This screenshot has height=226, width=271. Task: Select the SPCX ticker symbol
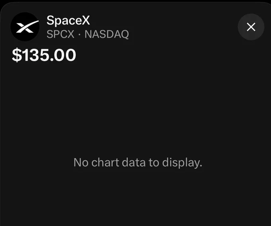(60, 34)
